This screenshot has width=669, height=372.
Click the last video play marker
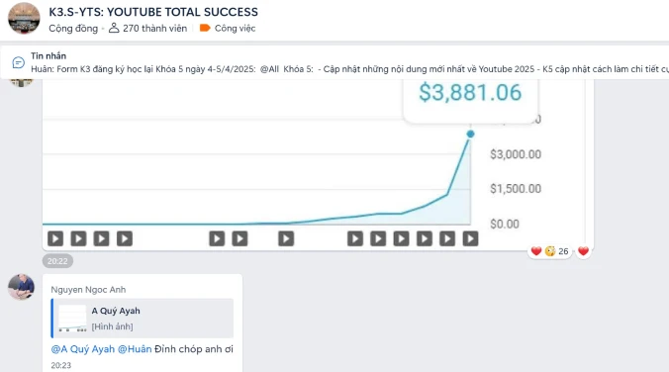470,238
